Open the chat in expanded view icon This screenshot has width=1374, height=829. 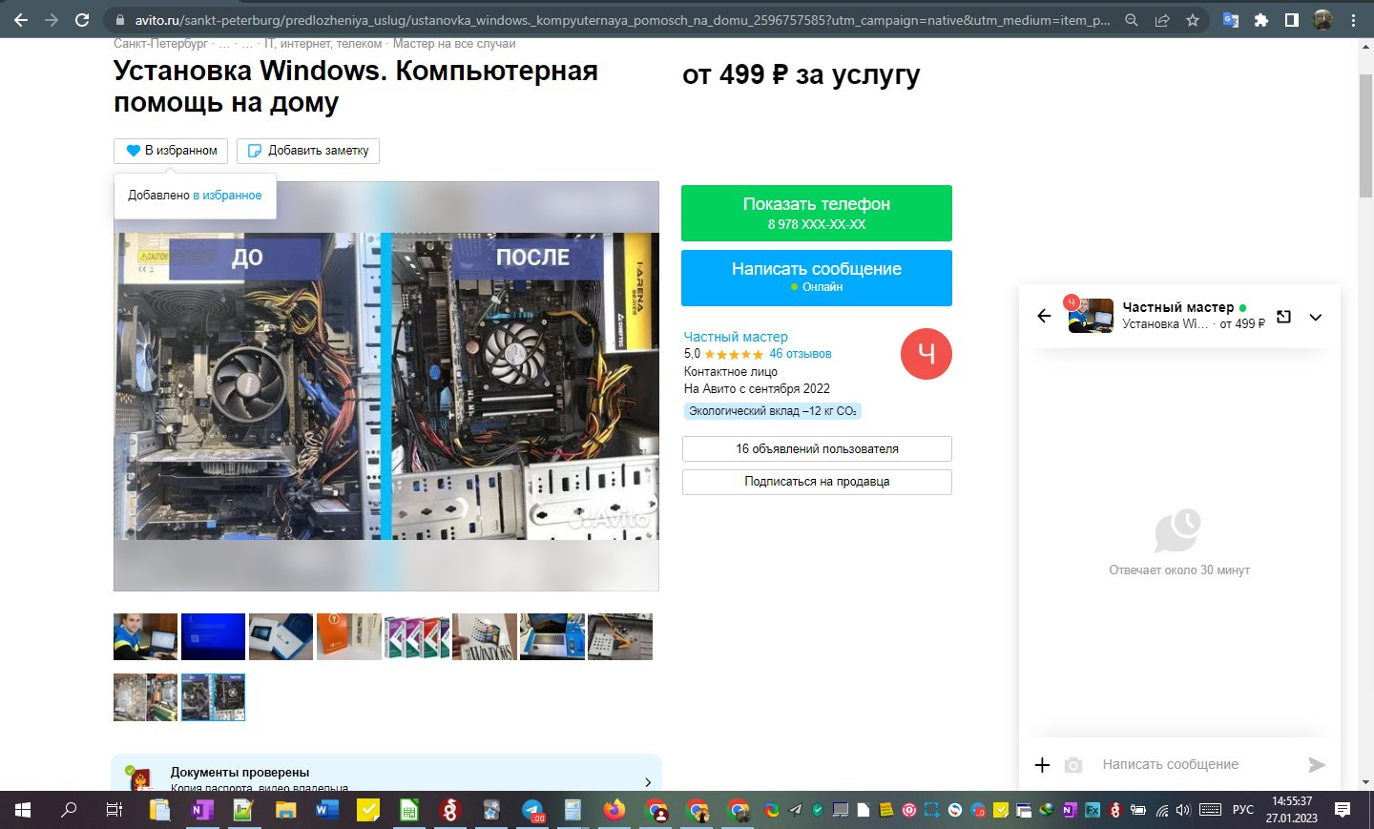1283,317
